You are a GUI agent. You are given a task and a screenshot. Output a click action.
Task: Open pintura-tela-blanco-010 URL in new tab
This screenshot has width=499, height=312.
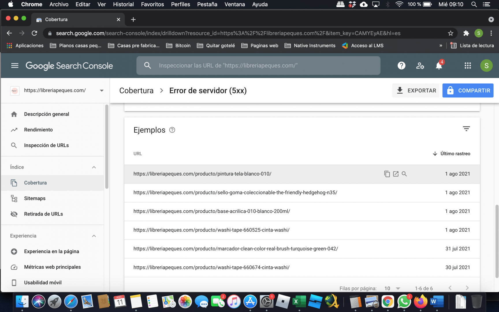396,174
